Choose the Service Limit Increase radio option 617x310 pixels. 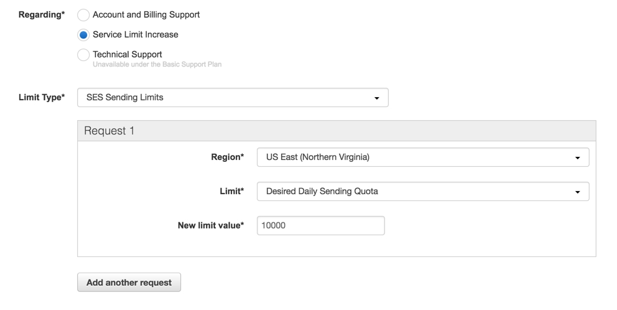click(x=83, y=35)
